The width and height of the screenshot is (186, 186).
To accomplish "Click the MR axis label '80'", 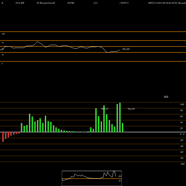I will click(x=182, y=110).
